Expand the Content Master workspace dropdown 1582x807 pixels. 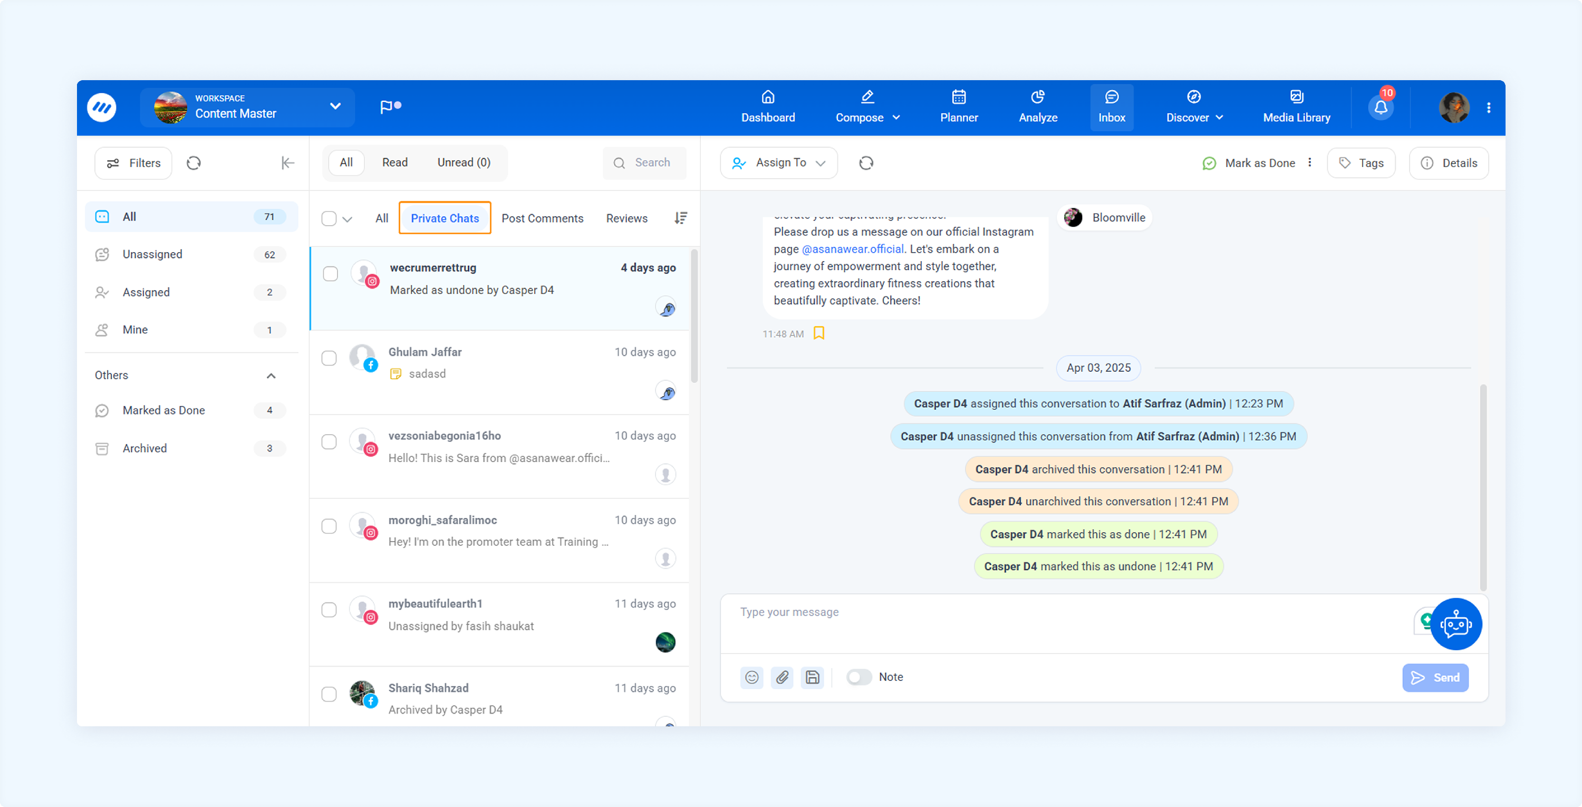pyautogui.click(x=335, y=106)
